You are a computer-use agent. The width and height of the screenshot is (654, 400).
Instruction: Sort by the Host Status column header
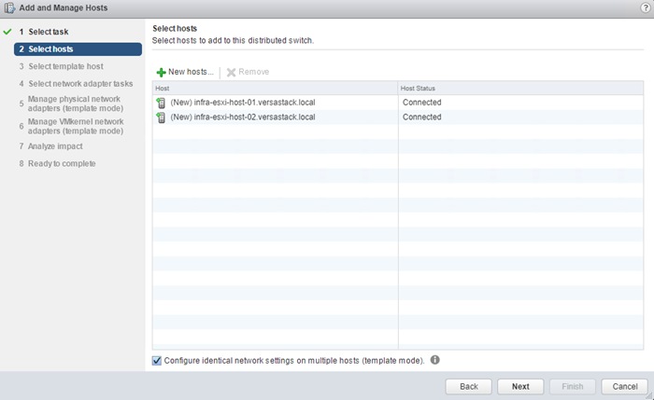520,89
